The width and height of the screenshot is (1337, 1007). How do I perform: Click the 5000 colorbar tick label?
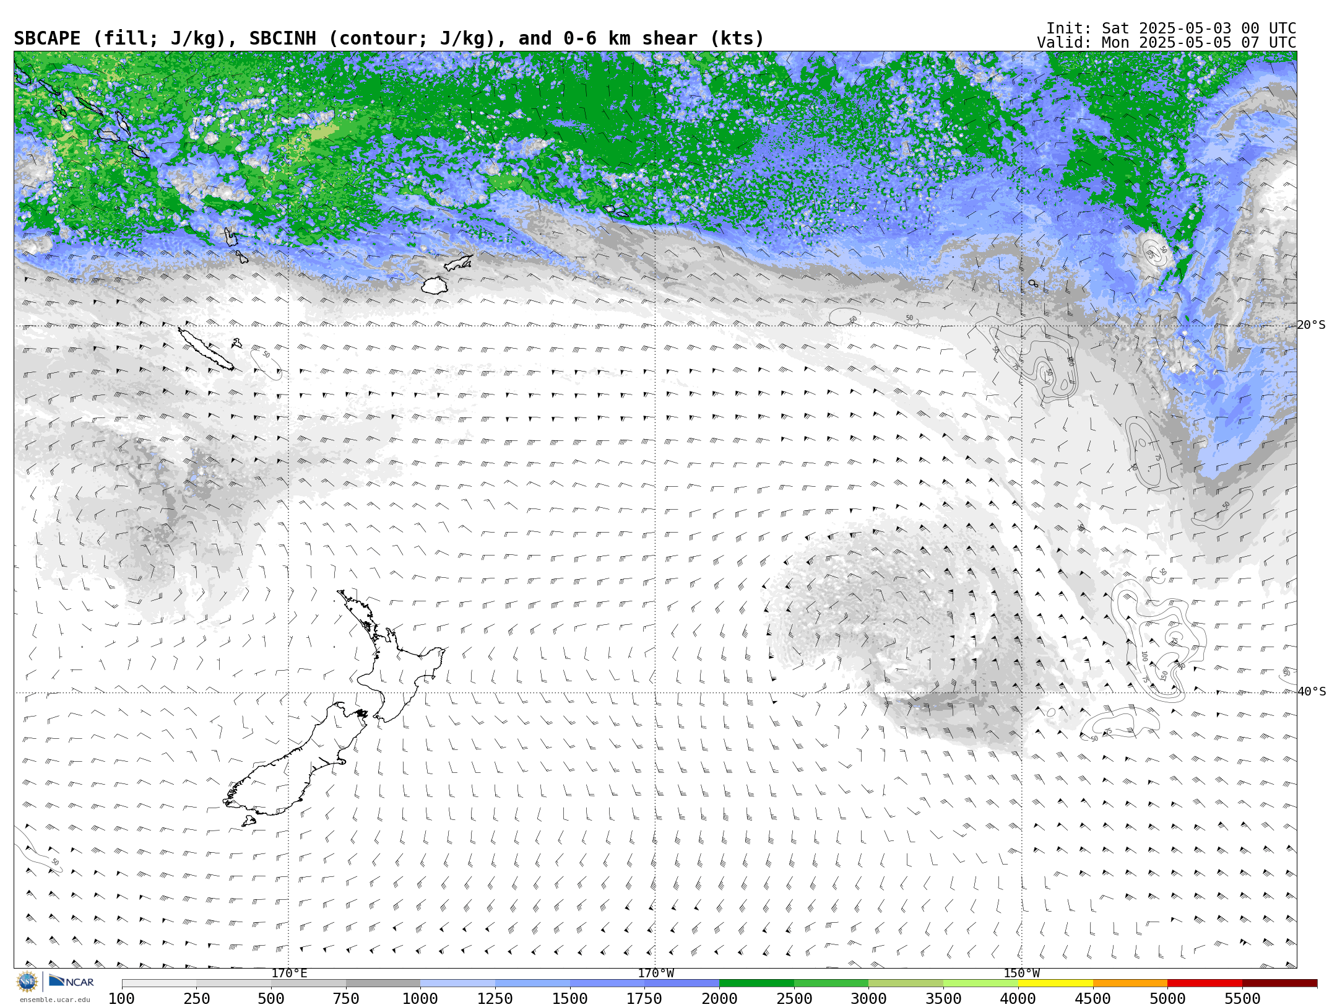1167,999
